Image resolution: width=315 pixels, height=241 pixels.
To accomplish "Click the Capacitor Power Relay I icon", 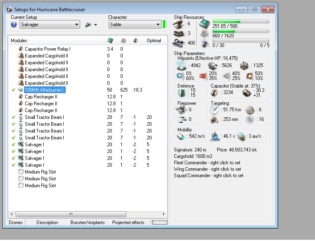I will pyautogui.click(x=21, y=49).
